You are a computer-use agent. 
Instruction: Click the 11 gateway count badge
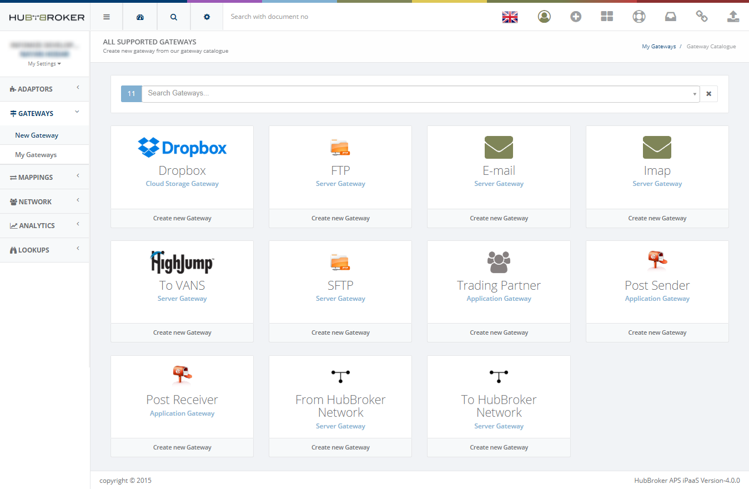tap(132, 94)
